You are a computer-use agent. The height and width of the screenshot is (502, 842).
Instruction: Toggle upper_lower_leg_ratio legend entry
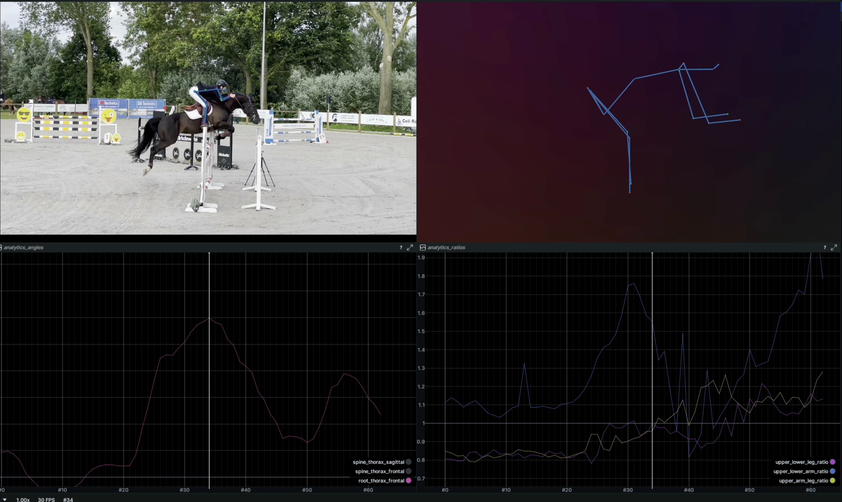point(801,462)
